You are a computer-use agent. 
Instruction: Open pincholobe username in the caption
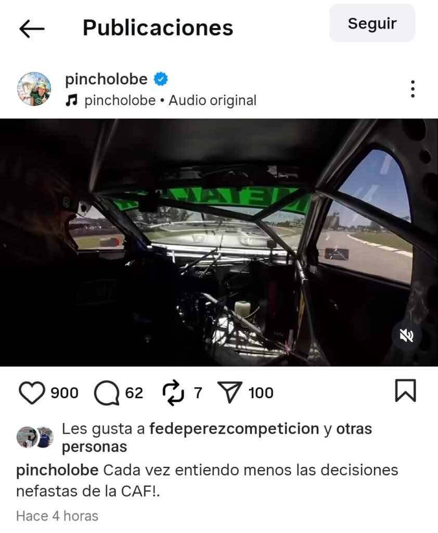click(57, 471)
